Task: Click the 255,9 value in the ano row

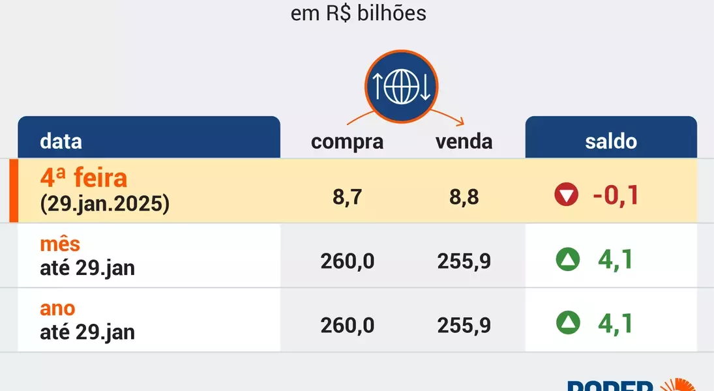Action: pos(464,325)
